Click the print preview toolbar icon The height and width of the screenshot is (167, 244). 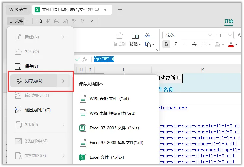[65, 21]
